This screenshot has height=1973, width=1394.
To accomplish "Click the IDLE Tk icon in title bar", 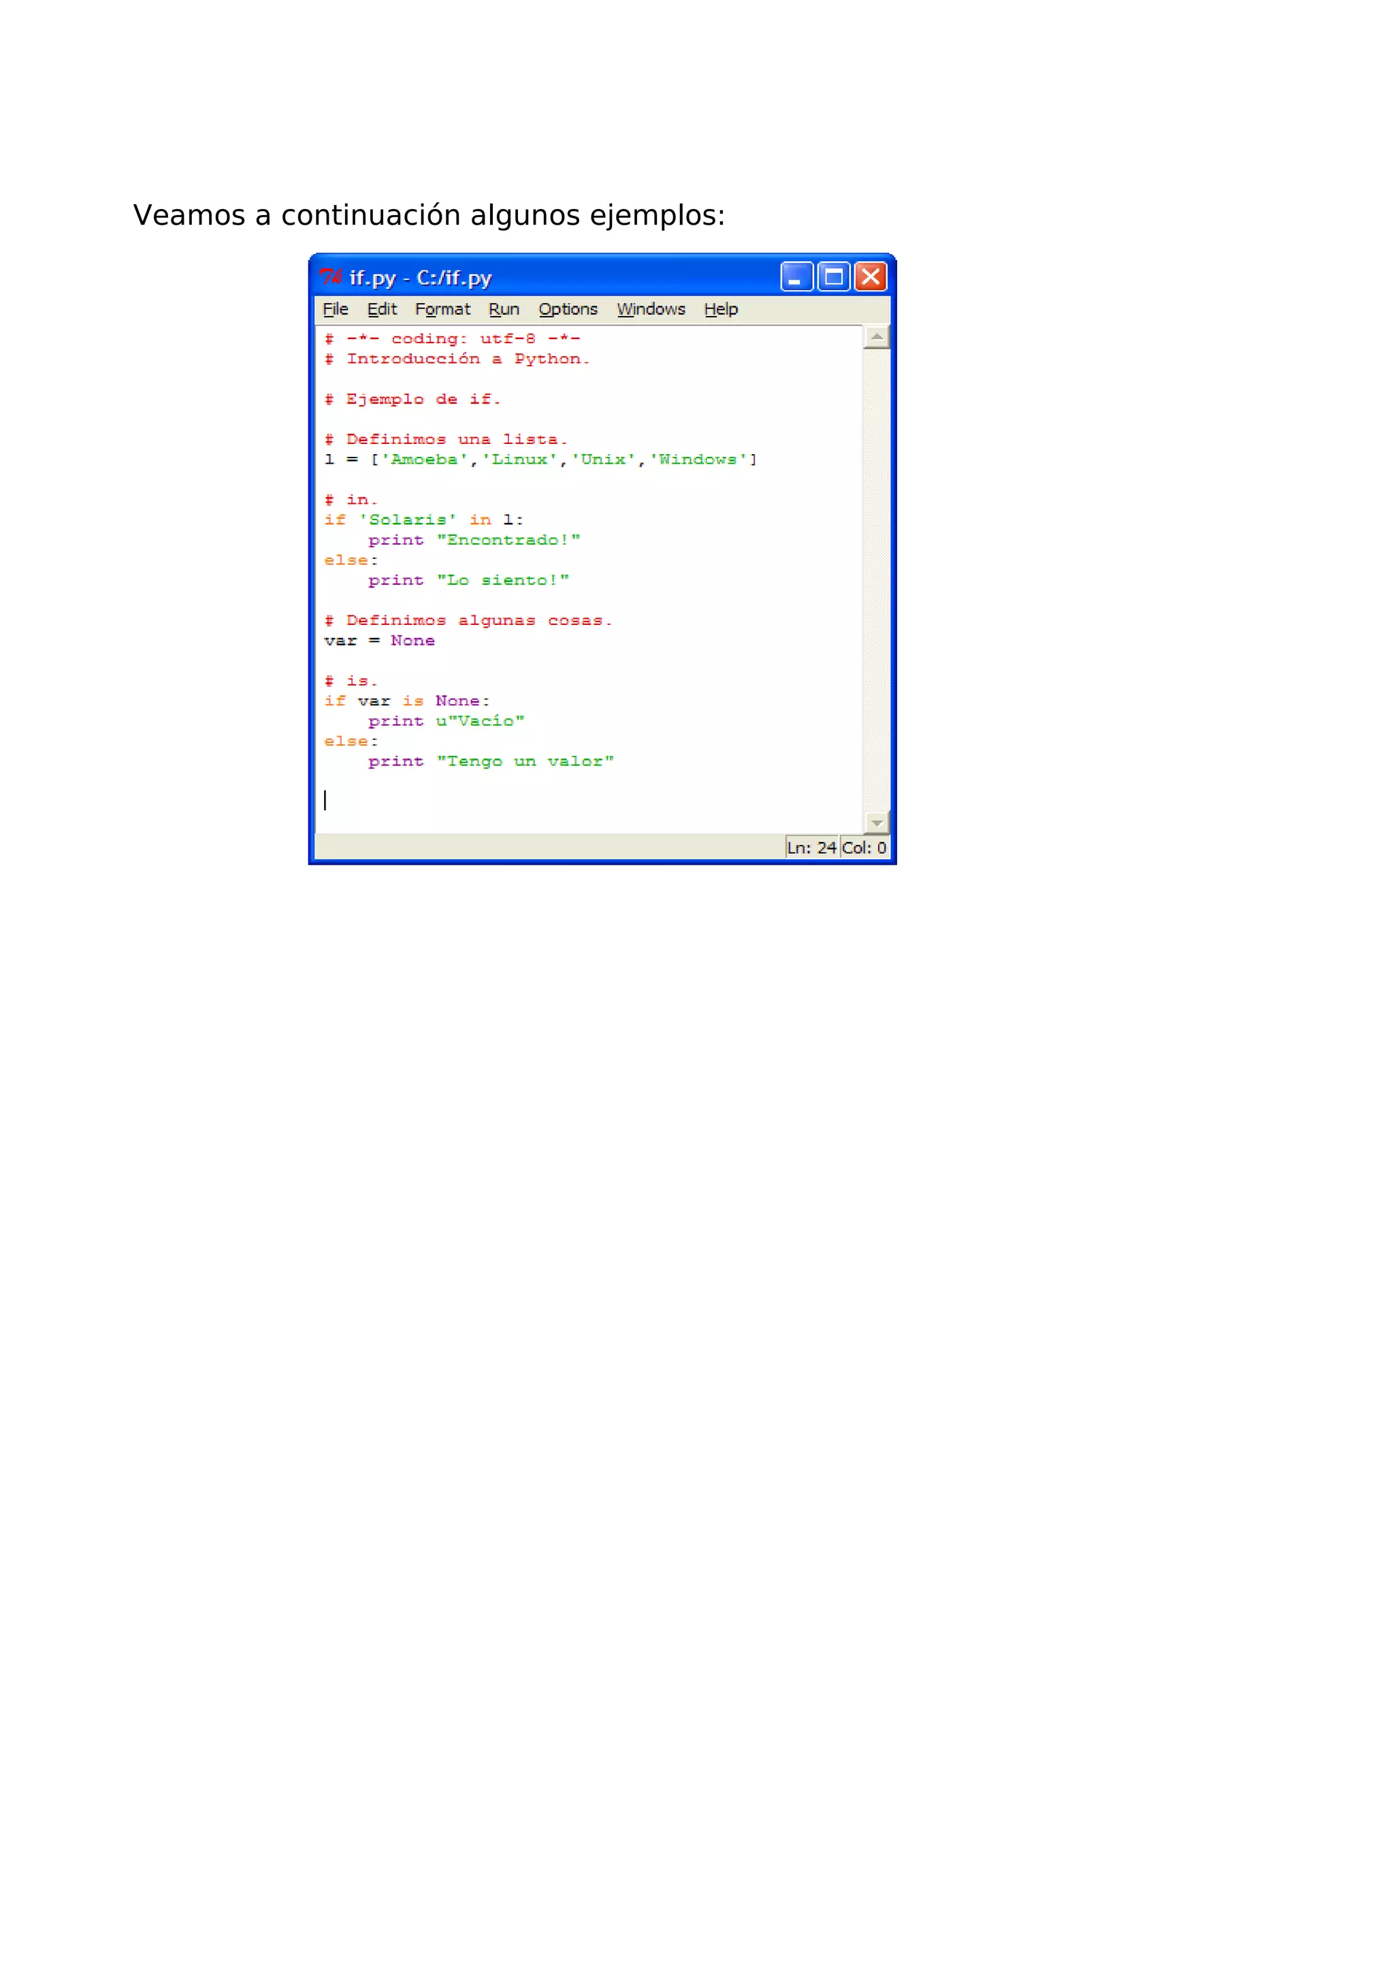I will pyautogui.click(x=331, y=276).
